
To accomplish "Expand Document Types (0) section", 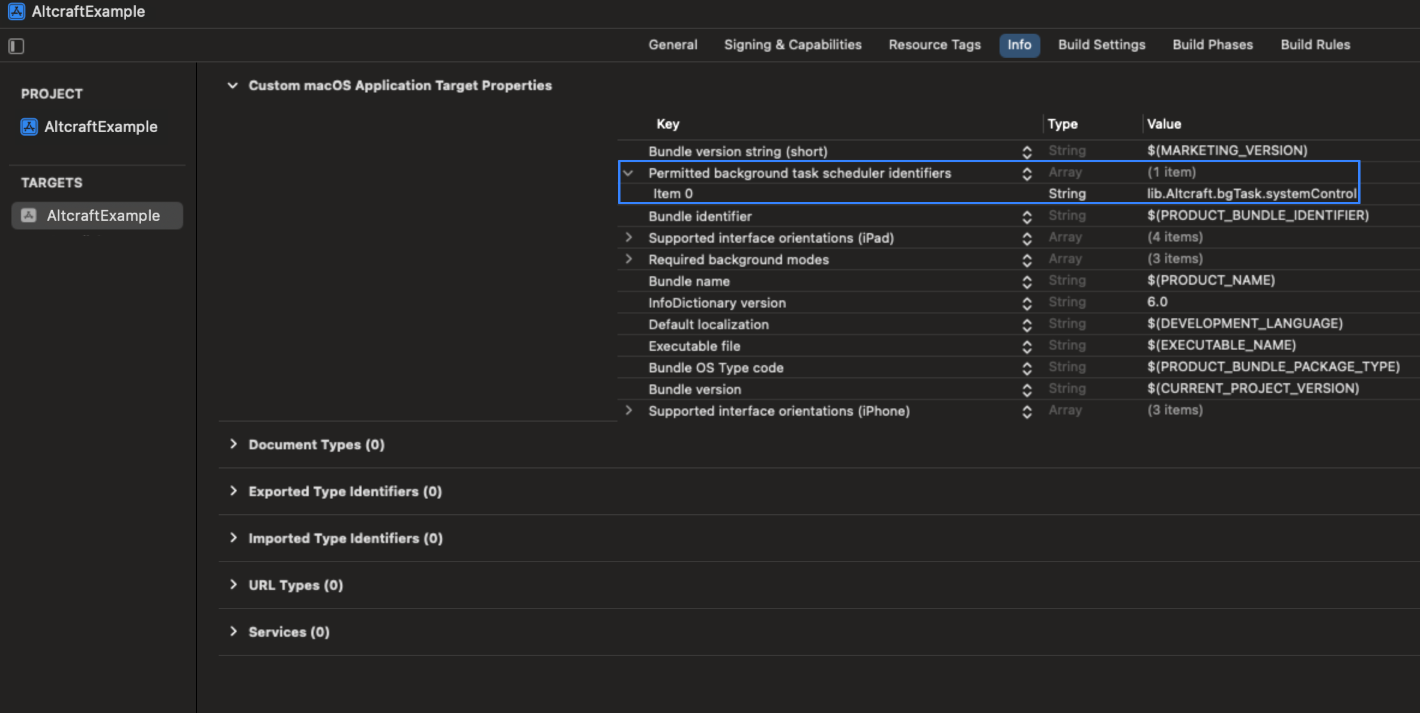I will tap(234, 444).
